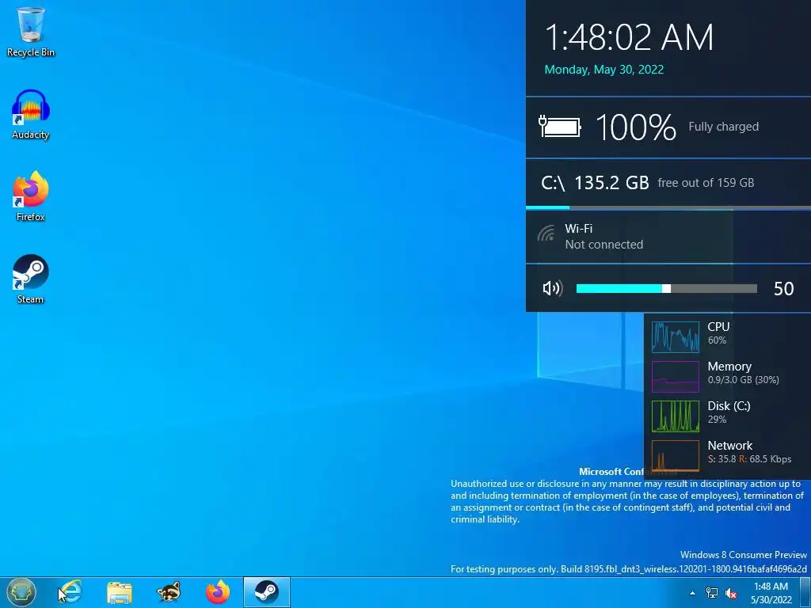The width and height of the screenshot is (811, 608).
Task: Click the white volume slider handle
Action: click(667, 288)
